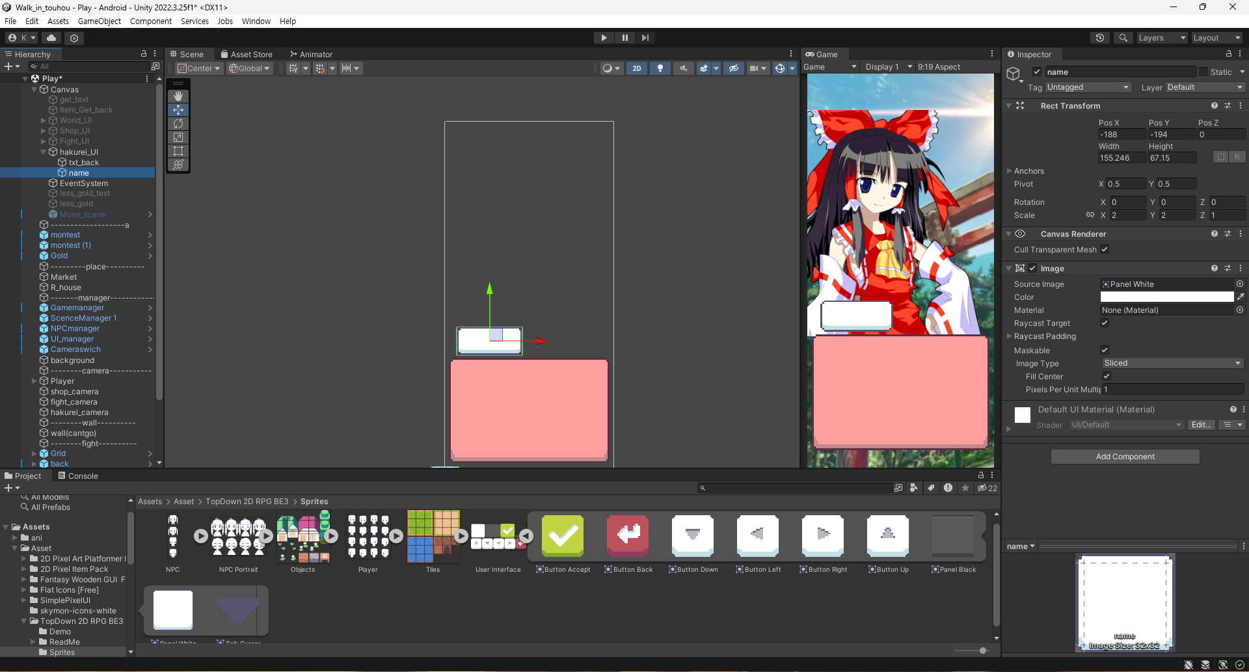
Task: Toggle the constrained proportions scale link icon
Action: coord(1090,215)
